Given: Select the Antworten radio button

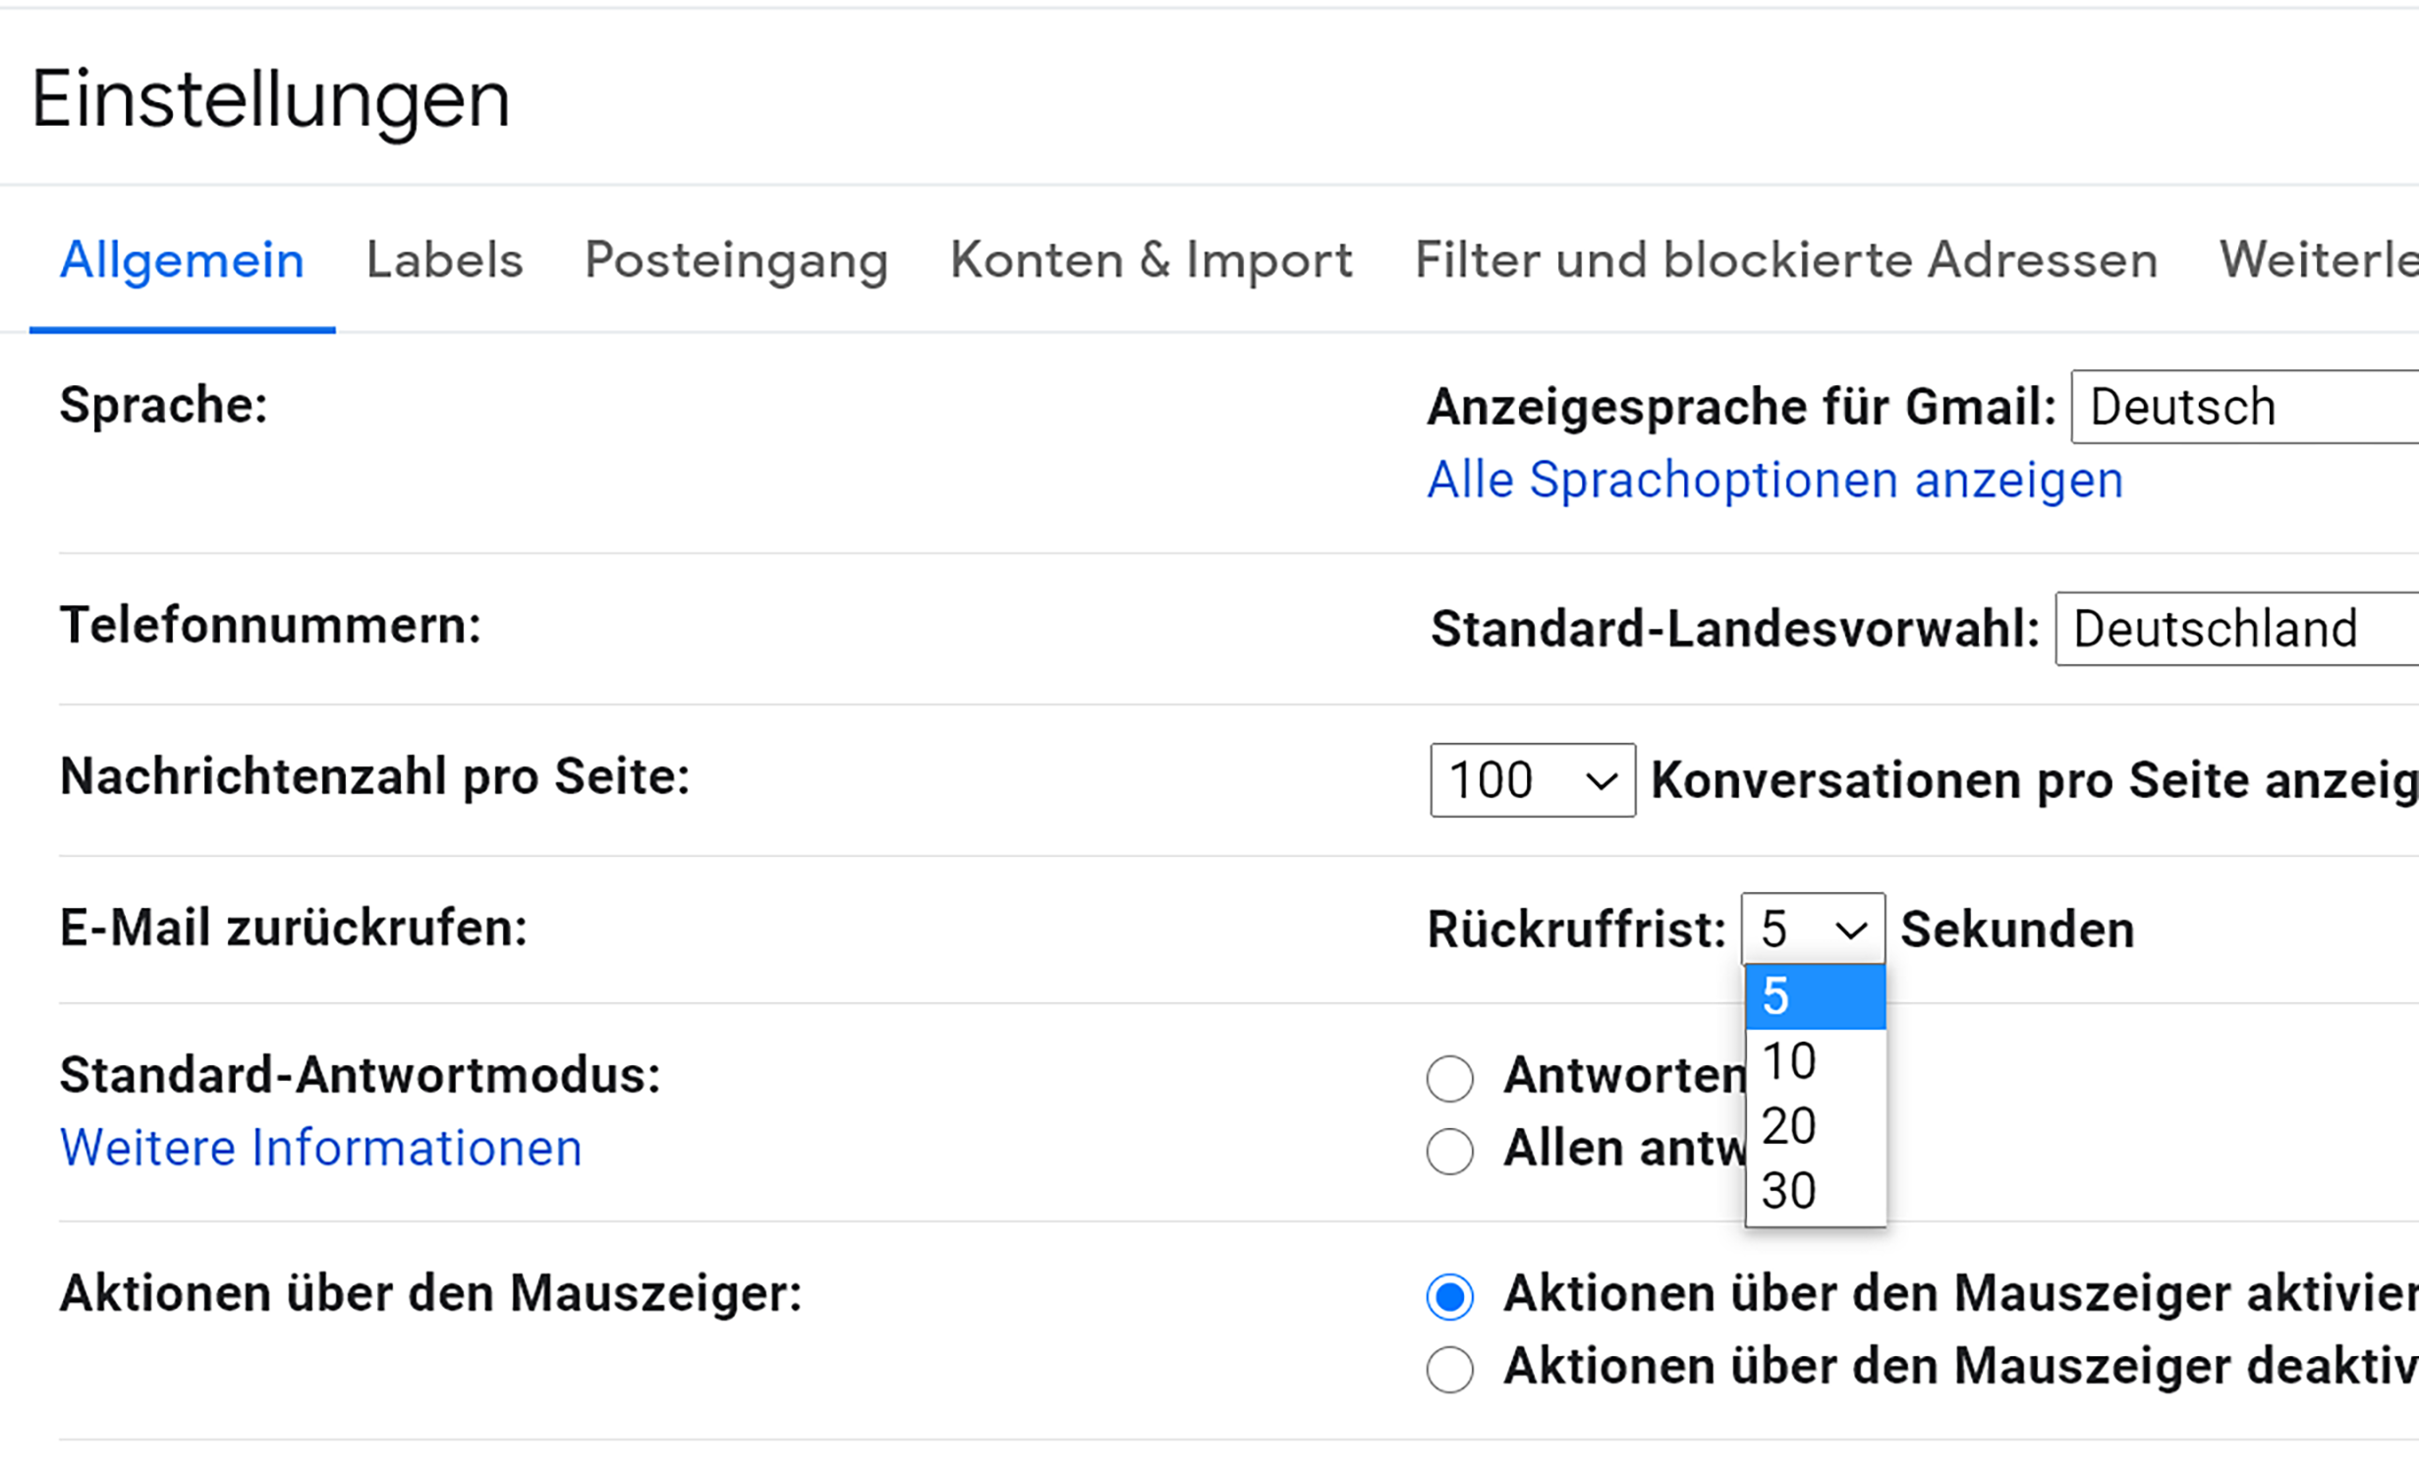Looking at the screenshot, I should point(1449,1078).
